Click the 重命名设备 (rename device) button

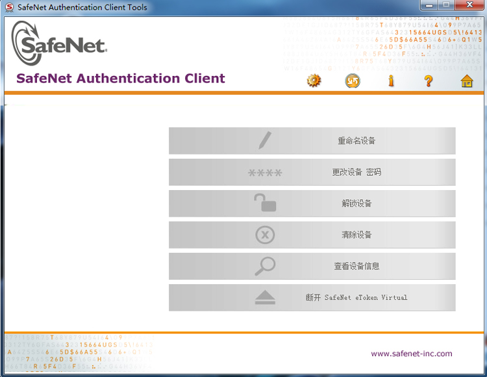coord(312,141)
